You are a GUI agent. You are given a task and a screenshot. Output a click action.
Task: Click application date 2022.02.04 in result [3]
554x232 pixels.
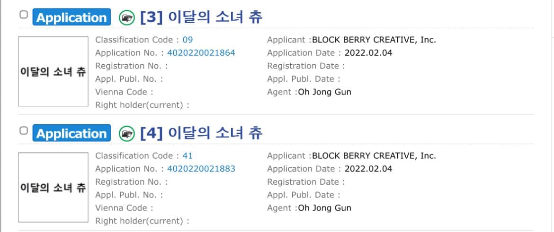368,53
